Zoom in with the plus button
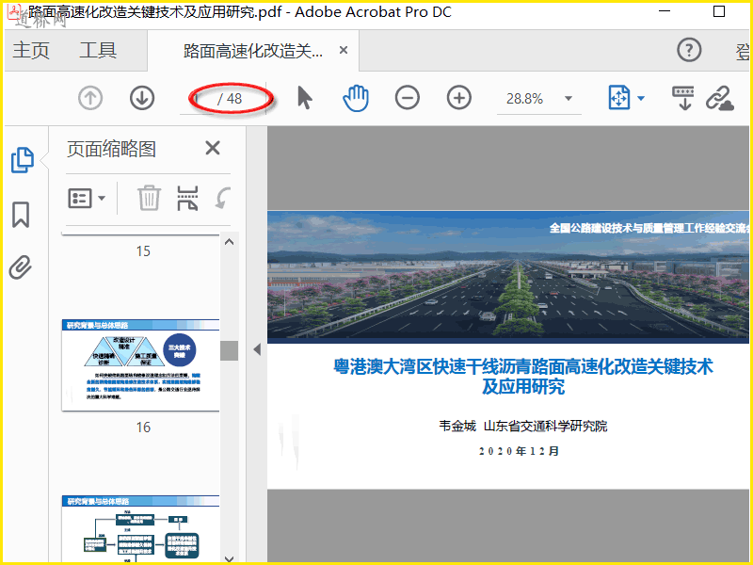Screen dimensions: 753x565 coord(459,98)
